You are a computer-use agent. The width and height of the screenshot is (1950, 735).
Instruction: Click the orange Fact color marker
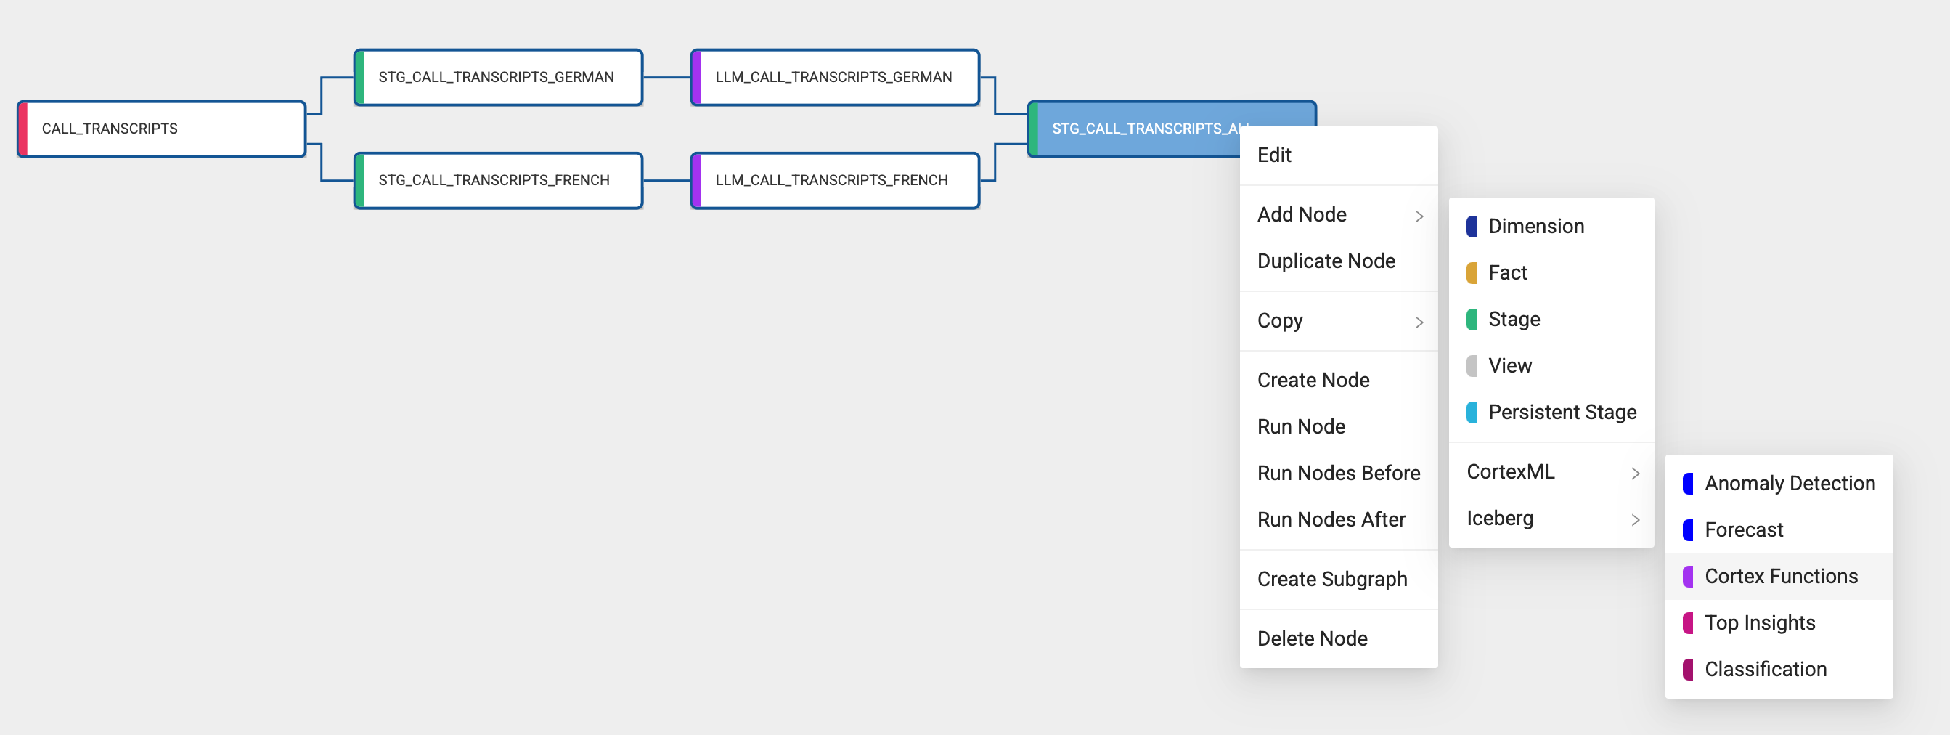1472,273
